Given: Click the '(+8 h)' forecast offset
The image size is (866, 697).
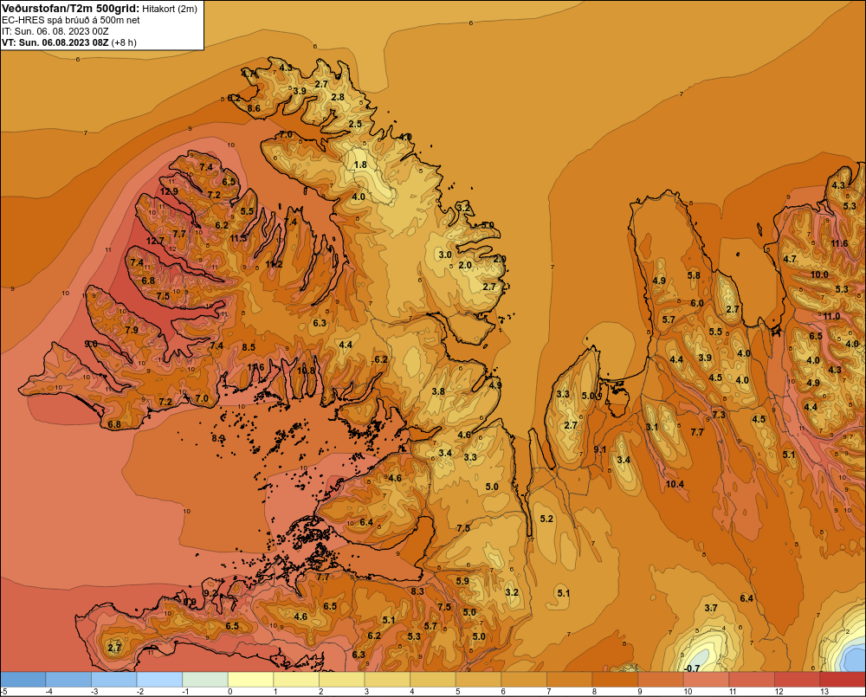Looking at the screenshot, I should [124, 42].
